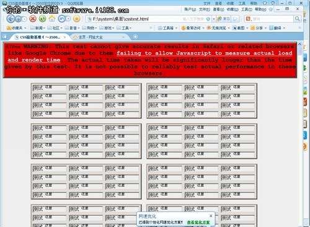This screenshot has width=310, height=227.
Task: Click the Go arrow button after 兼容
Action: [x=236, y=19]
